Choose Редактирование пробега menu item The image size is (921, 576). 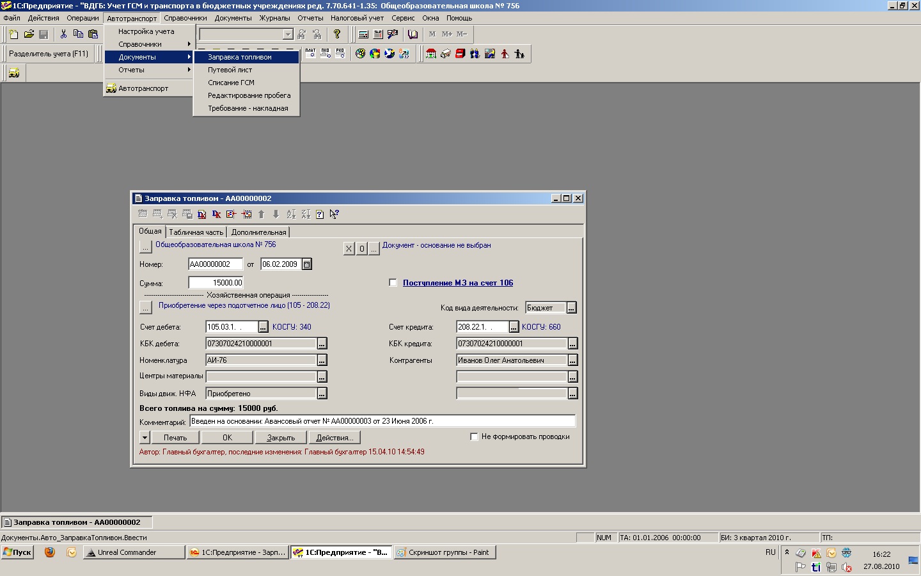coord(246,95)
